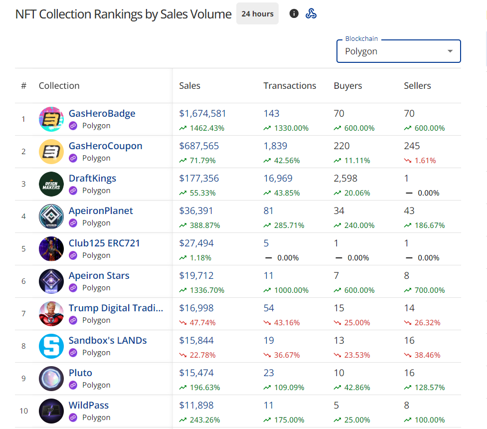Click the Blockchain dropdown arrow
Screen dimensions: 487x429
point(450,51)
